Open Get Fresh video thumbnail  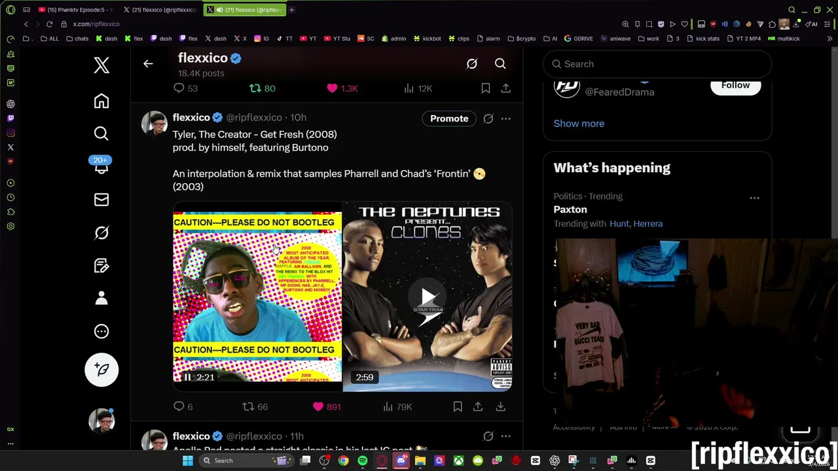tap(257, 296)
